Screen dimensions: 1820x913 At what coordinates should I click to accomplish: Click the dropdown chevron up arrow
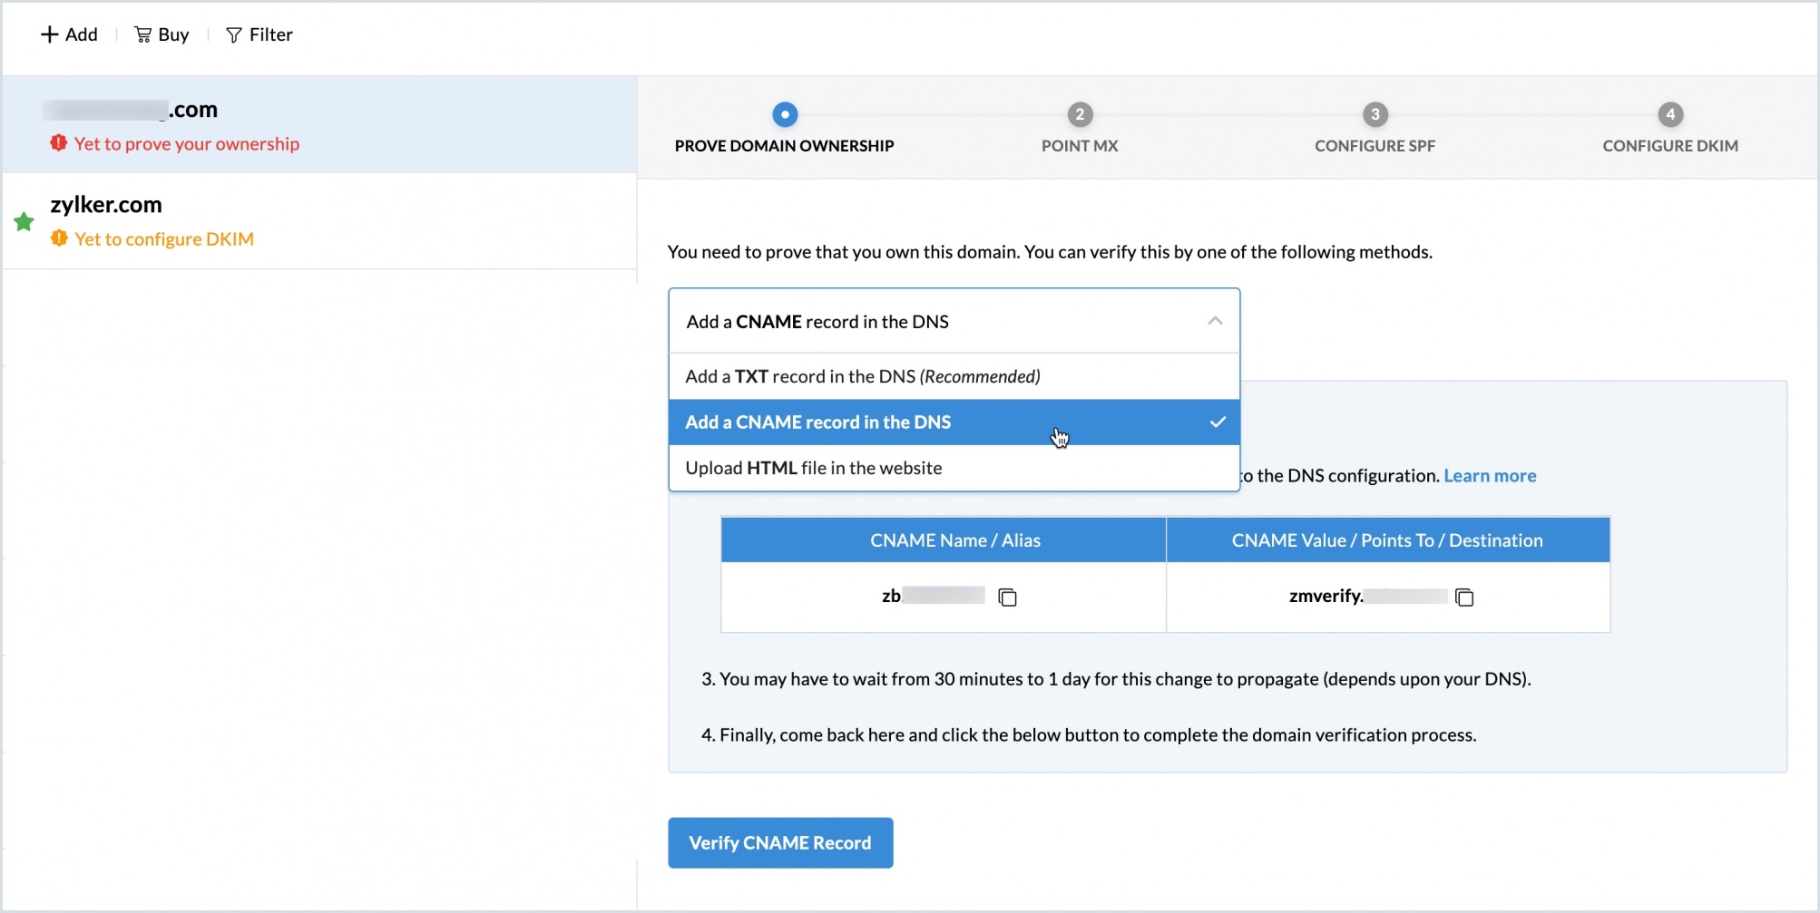point(1215,321)
